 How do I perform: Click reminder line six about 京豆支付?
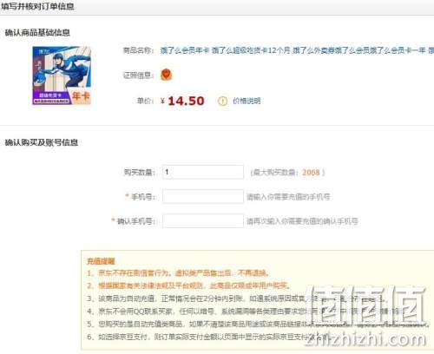click(207, 337)
